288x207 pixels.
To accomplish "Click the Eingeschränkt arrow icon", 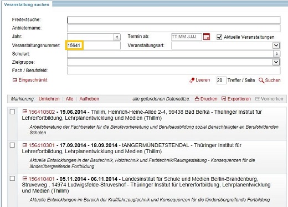I will pyautogui.click(x=15, y=80).
